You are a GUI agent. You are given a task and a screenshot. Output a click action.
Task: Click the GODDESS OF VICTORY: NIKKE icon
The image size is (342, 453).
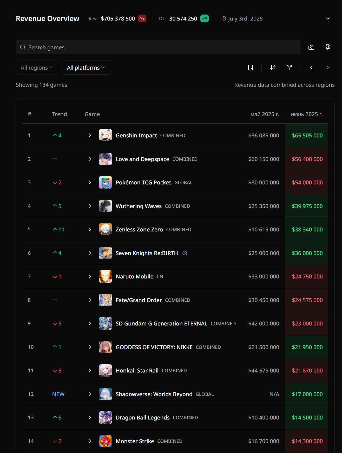coord(106,347)
